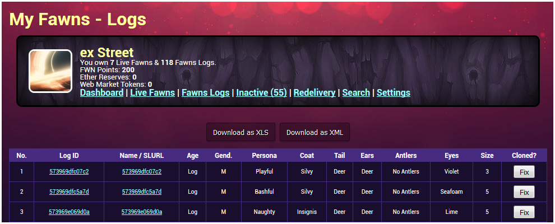This screenshot has width=555, height=224.
Task: Click the Size column header
Action: coord(487,156)
